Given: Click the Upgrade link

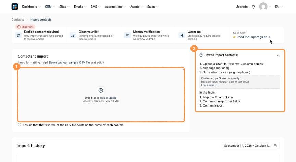Looking at the screenshot, I should click(242, 7).
